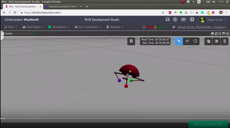Click the clock history icon

coord(192,19)
